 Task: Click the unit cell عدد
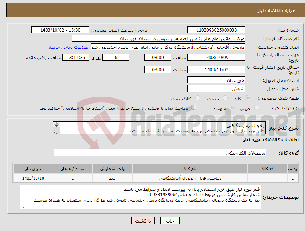(x=112, y=178)
